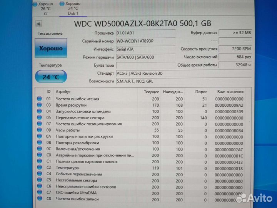
Task: Select attribute text События переназначения
Action: point(79,174)
